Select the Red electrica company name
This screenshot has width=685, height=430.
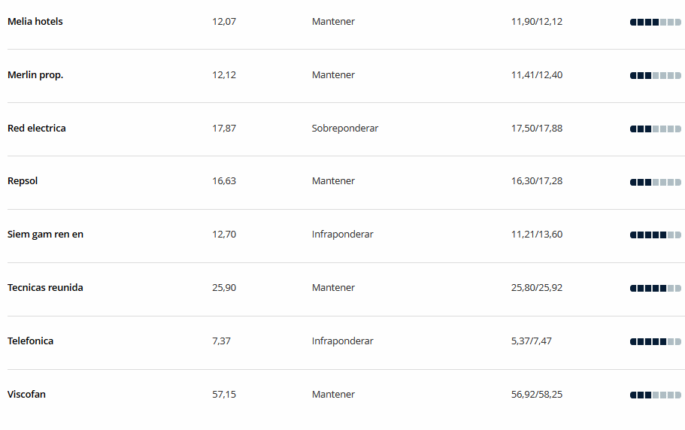37,129
